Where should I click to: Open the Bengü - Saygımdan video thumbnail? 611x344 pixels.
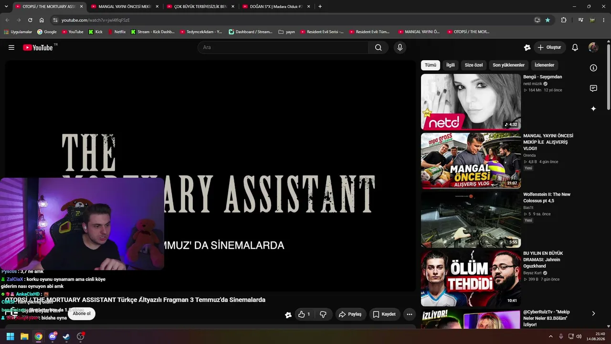click(x=471, y=102)
